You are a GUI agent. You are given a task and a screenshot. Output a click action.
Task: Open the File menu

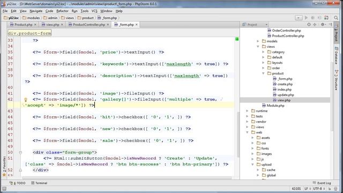[x=5, y=11]
